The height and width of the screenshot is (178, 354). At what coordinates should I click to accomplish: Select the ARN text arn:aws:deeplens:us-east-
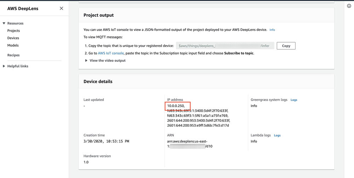(x=187, y=141)
